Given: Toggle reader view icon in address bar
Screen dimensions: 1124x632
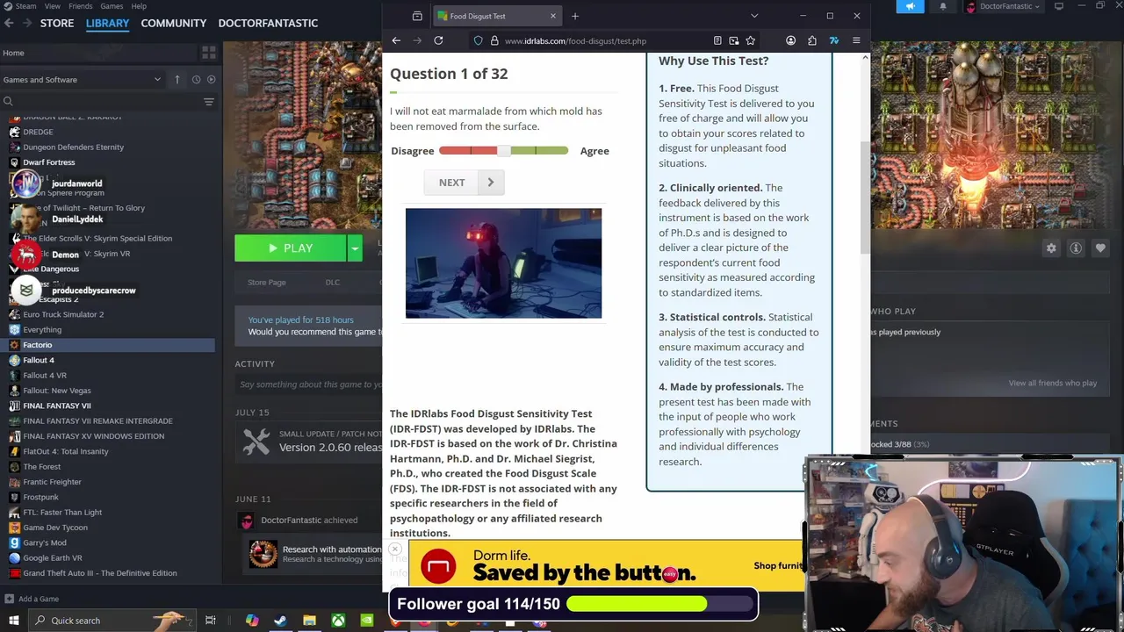Looking at the screenshot, I should coord(717,40).
